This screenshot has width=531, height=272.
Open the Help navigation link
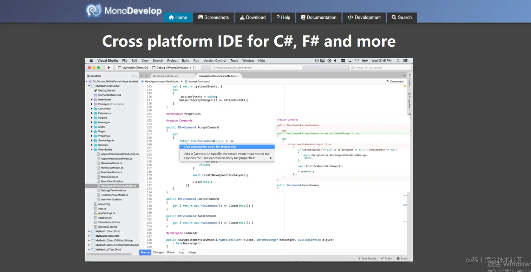pyautogui.click(x=283, y=17)
